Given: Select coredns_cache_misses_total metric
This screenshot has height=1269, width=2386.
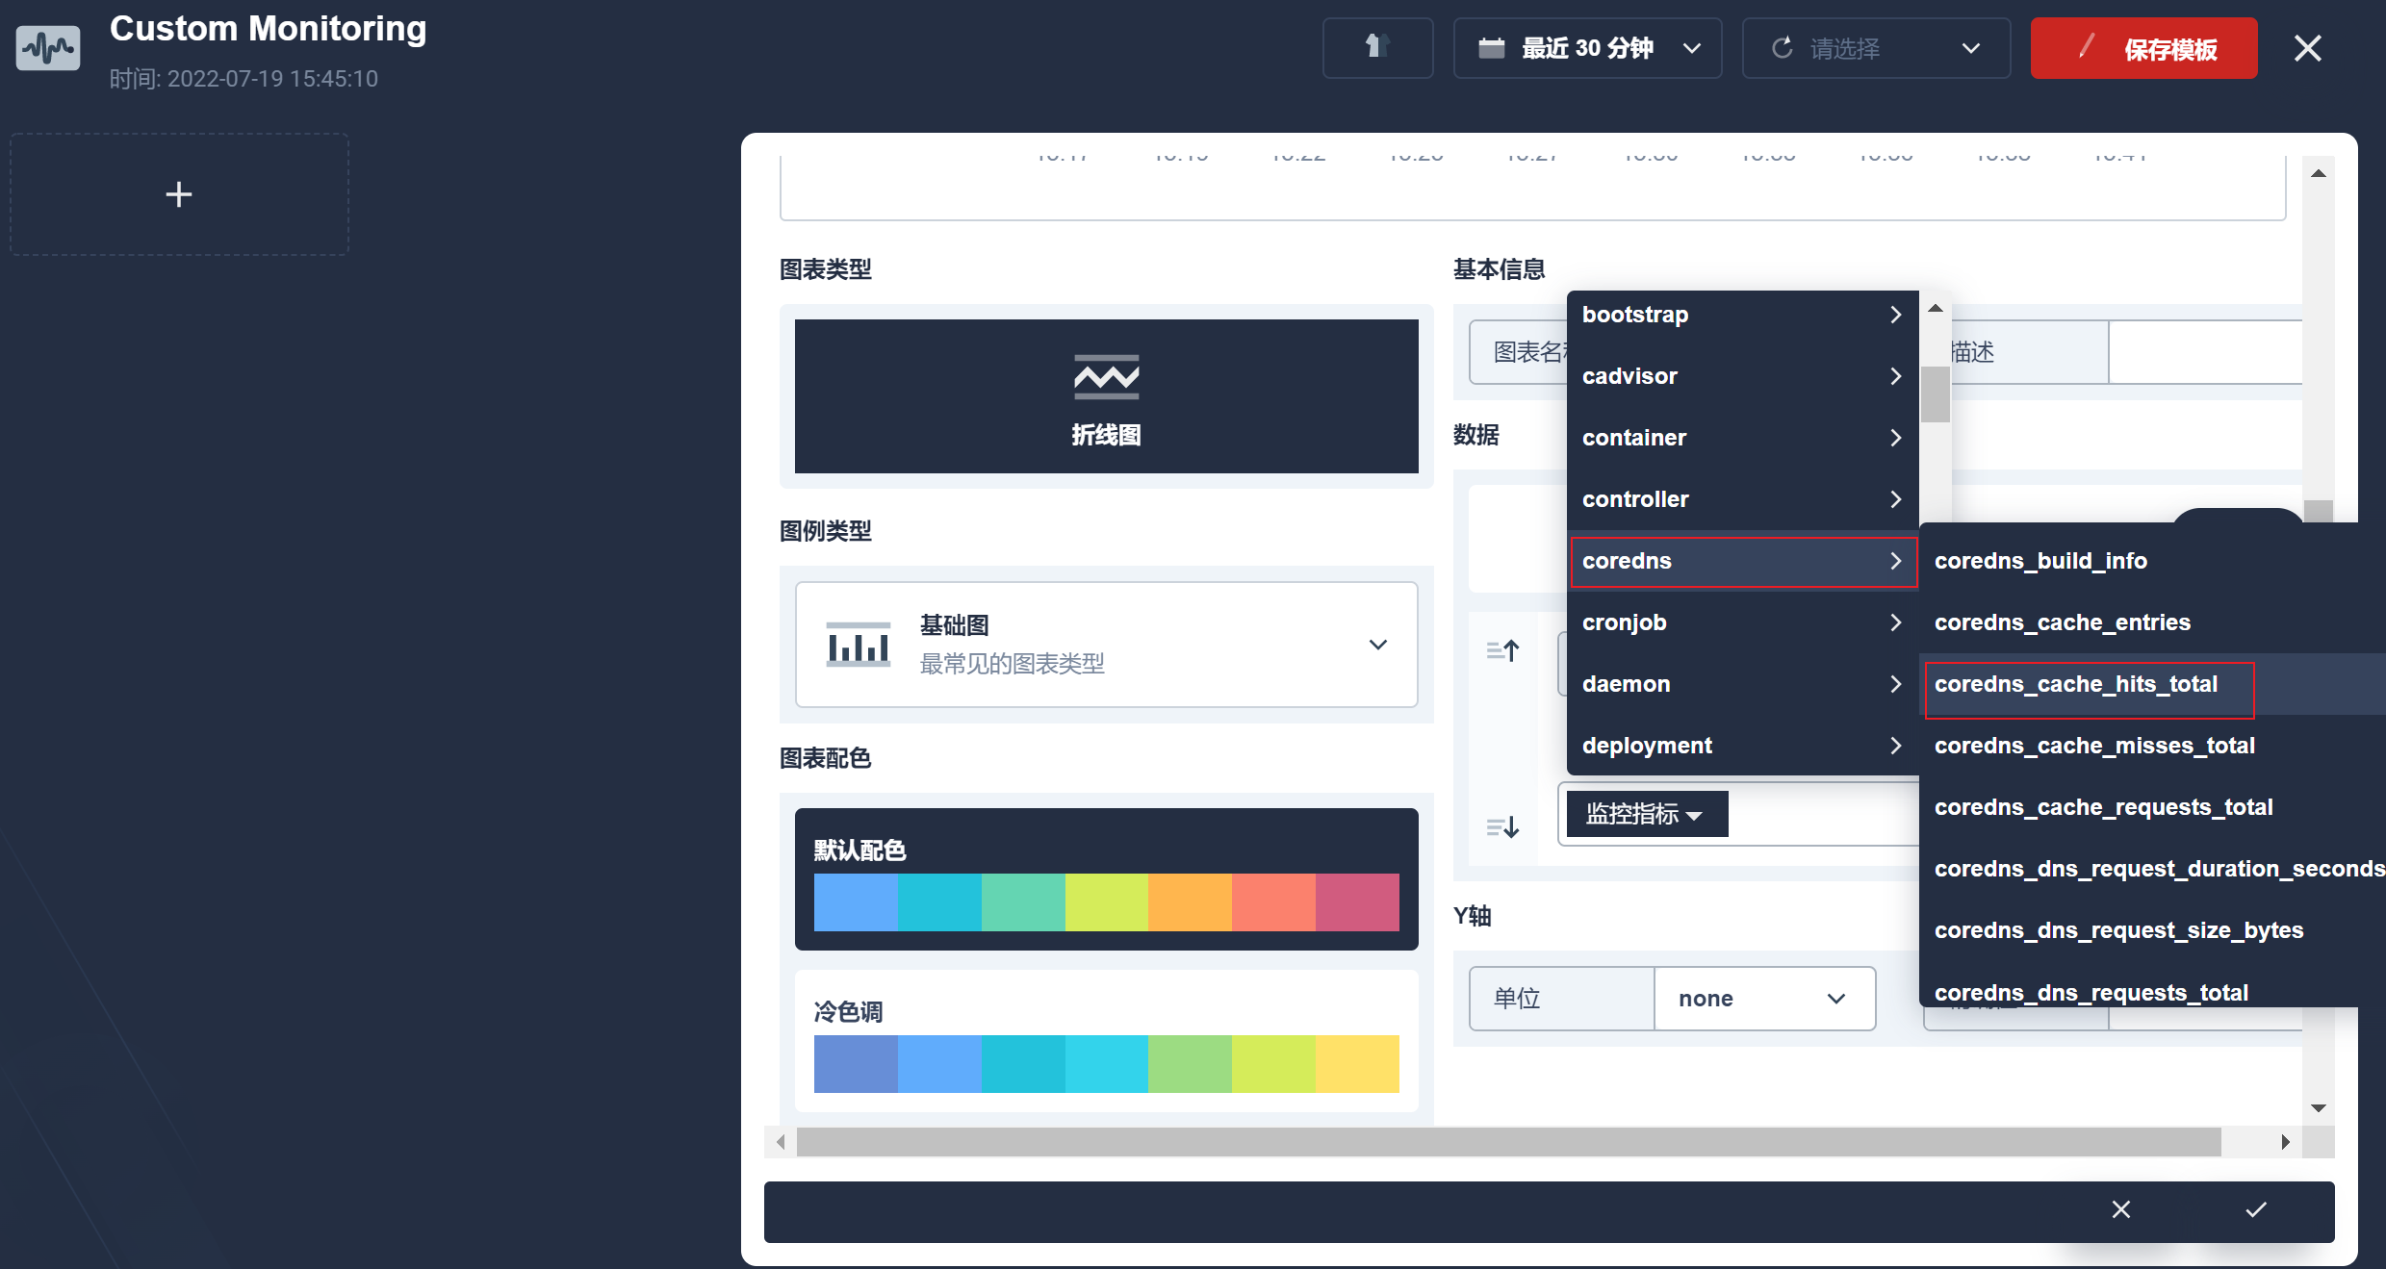Looking at the screenshot, I should point(2094,747).
